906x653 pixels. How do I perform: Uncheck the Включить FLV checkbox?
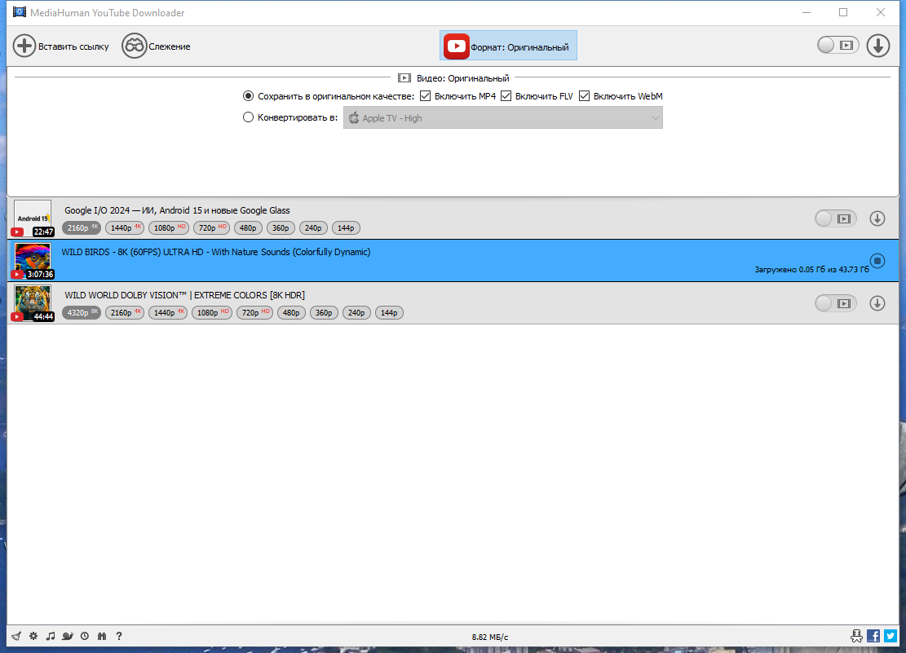(x=506, y=96)
